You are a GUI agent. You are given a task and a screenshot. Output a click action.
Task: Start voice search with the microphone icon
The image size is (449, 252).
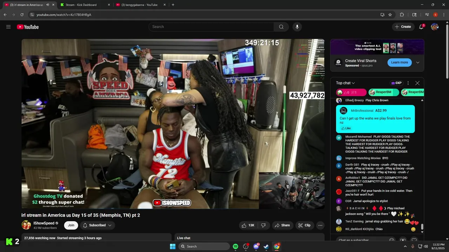click(x=297, y=27)
